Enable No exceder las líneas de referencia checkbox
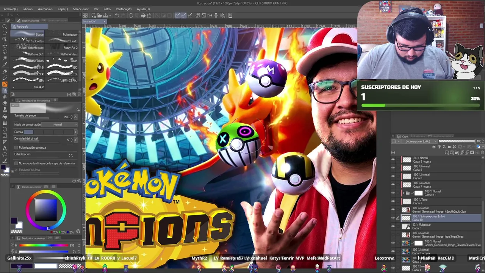Viewport: 485px width, 273px height. pyautogui.click(x=16, y=163)
